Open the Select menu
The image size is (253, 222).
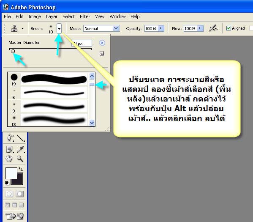(x=68, y=16)
